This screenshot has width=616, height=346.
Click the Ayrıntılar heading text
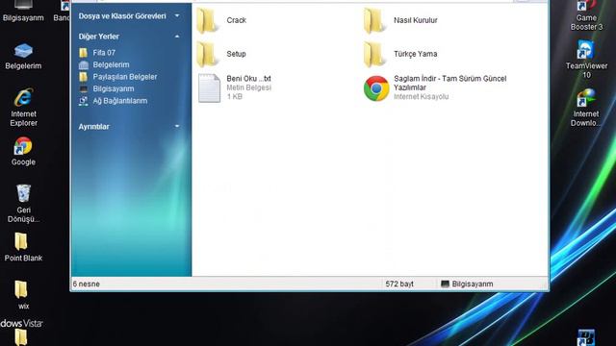tap(94, 127)
